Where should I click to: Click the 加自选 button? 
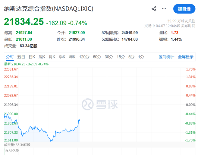[x=184, y=9]
